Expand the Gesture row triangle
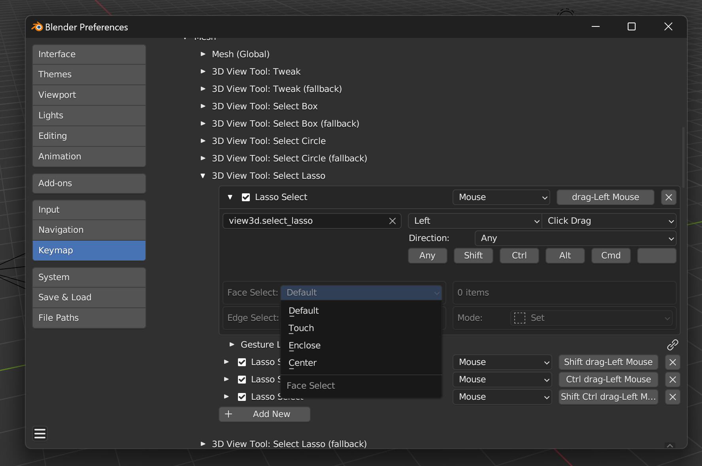 click(232, 345)
